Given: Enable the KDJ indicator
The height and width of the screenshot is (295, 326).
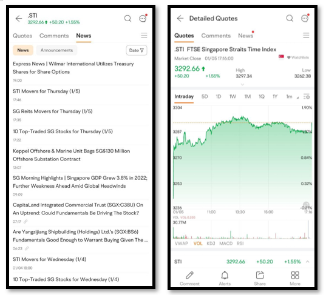Looking at the screenshot, I should (211, 244).
